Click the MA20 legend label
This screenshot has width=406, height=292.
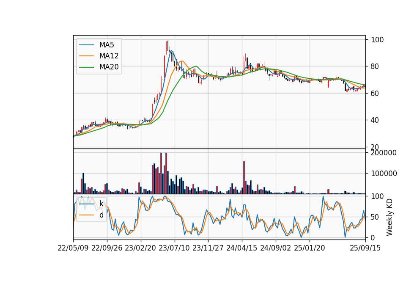[109, 67]
